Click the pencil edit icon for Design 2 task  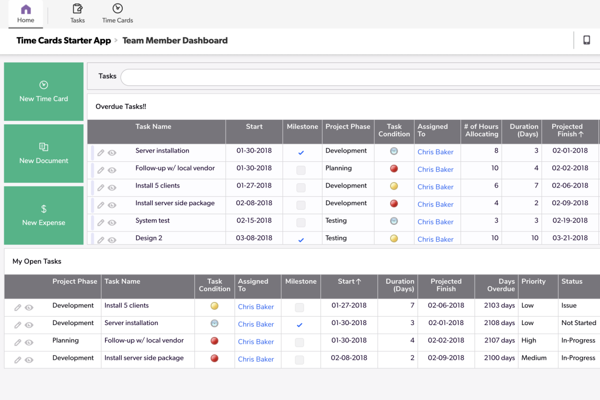[x=101, y=240]
